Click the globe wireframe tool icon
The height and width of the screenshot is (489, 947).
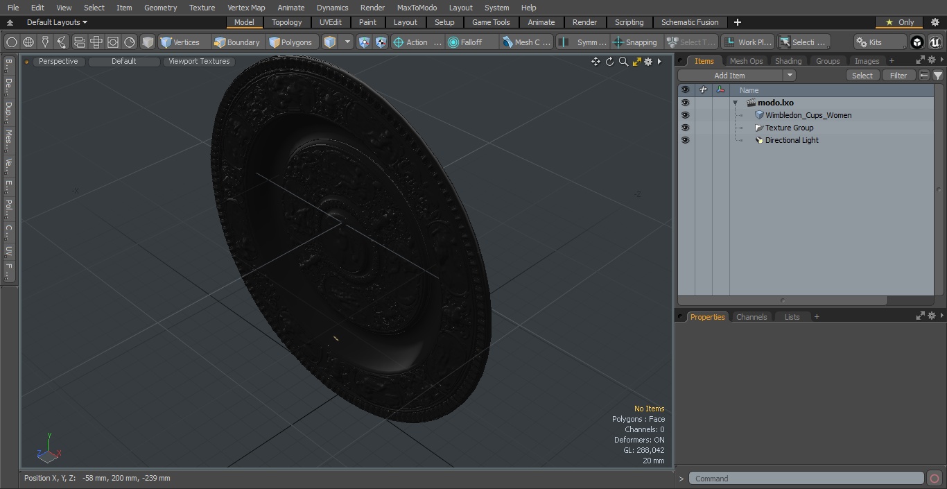28,42
